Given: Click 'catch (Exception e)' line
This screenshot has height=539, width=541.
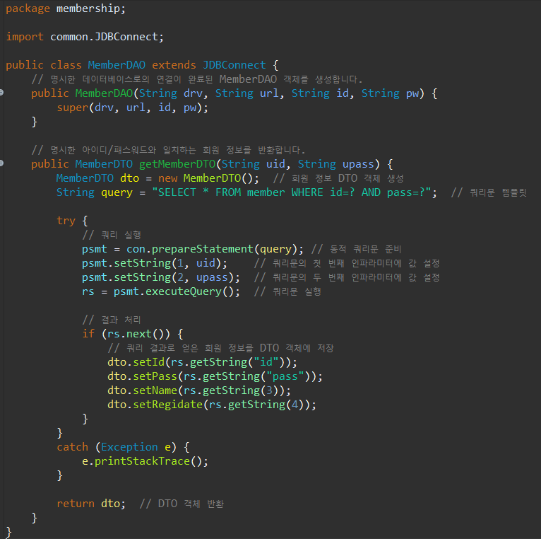Looking at the screenshot, I should click(123, 447).
